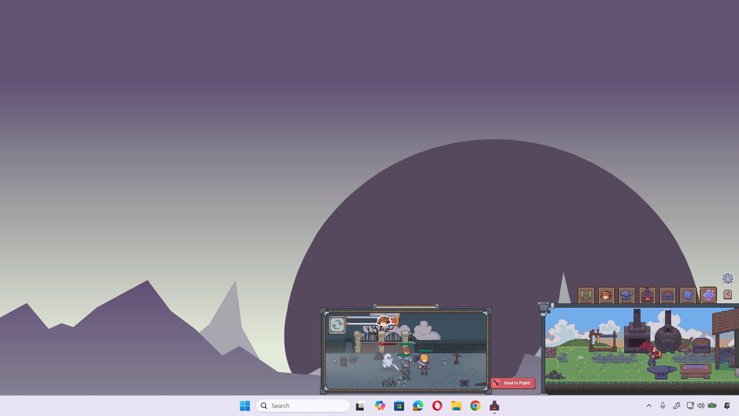Click the pen tray icon
This screenshot has width=739, height=416.
click(677, 406)
